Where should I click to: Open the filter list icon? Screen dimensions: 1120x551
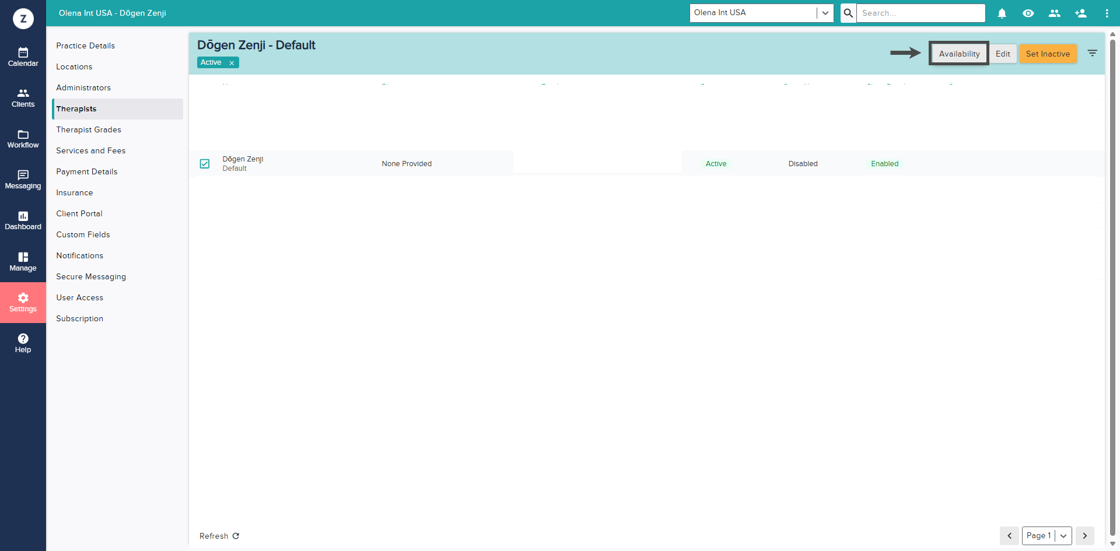click(x=1092, y=53)
